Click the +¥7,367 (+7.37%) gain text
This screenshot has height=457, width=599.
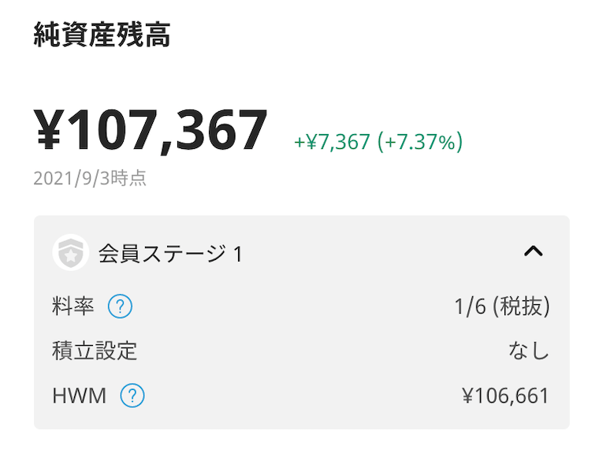pos(378,142)
